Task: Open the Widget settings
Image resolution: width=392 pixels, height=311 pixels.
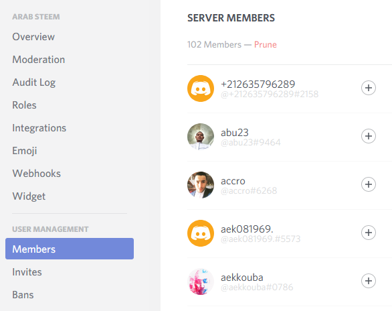Action: [x=29, y=196]
